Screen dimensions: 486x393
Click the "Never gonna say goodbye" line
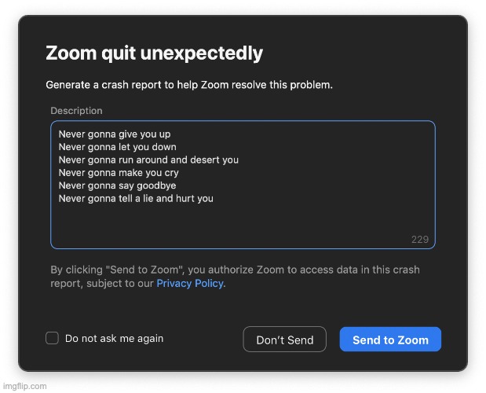pos(117,185)
